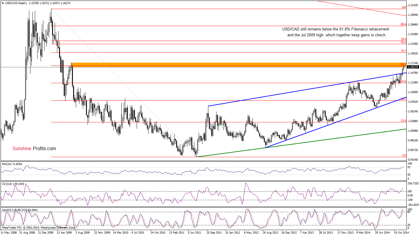Viewport: 419px width, 235px height.
Task: Click the 11 May 2008 date label
Action: coord(9,233)
